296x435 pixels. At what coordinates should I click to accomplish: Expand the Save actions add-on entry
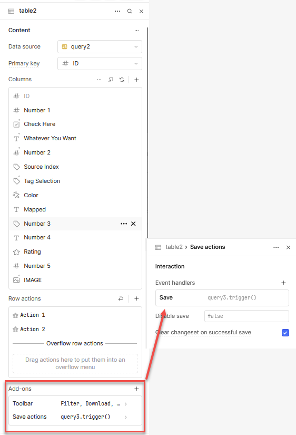point(75,417)
